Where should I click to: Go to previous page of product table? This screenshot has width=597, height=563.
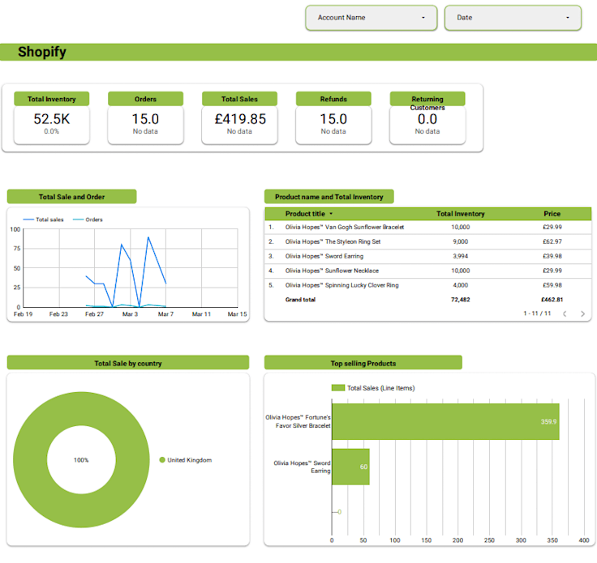coord(565,313)
